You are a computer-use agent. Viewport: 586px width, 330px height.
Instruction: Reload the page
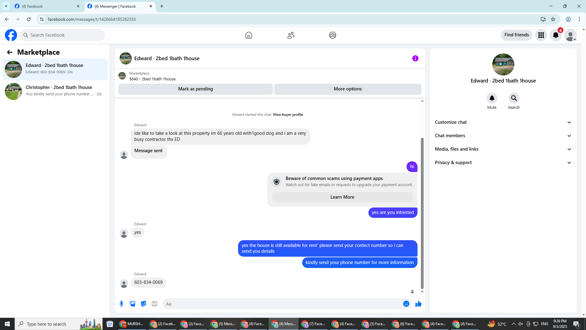tap(29, 19)
